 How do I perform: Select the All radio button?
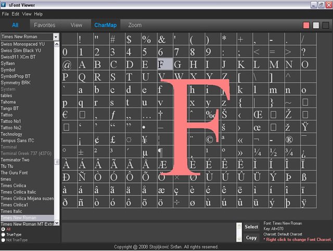click(x=3, y=229)
